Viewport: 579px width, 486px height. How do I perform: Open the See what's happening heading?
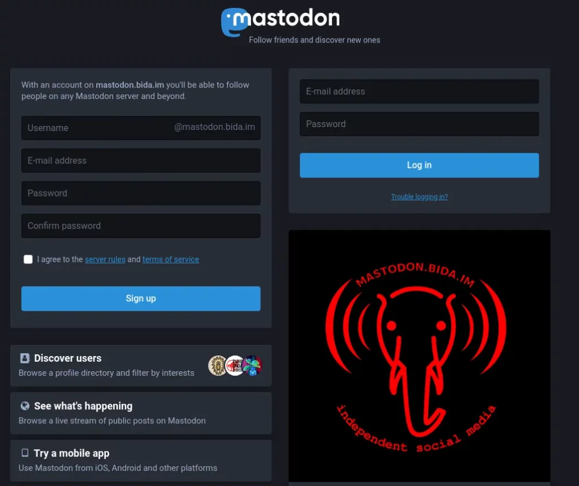pyautogui.click(x=83, y=406)
